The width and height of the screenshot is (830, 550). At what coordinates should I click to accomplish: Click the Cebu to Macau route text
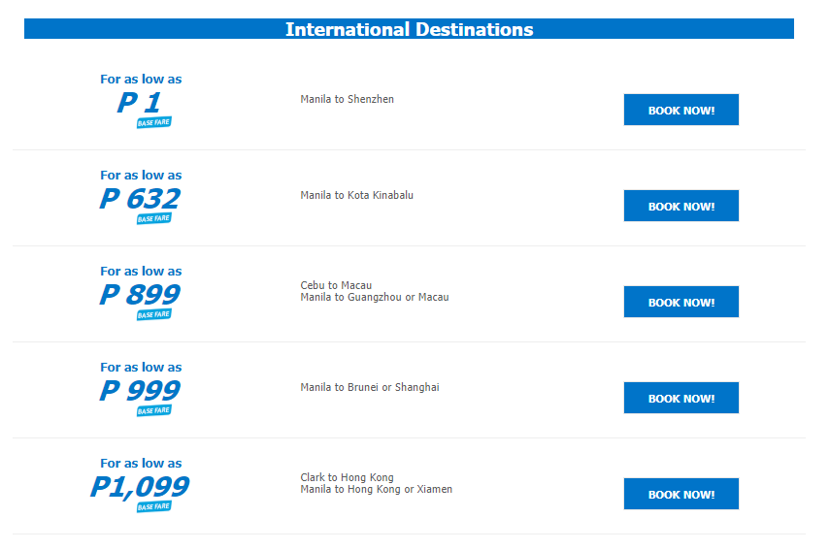tap(336, 285)
